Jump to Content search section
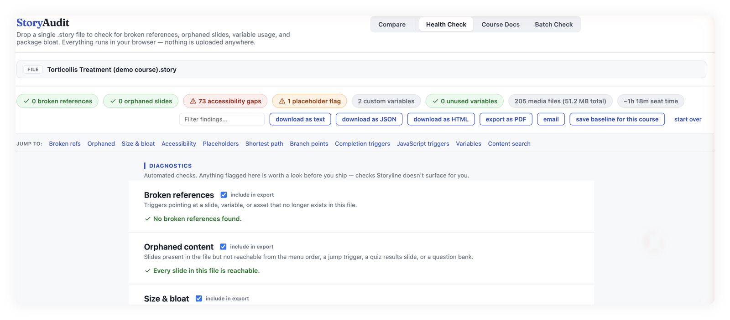The width and height of the screenshot is (730, 320). 509,143
